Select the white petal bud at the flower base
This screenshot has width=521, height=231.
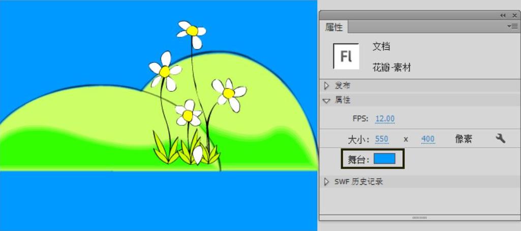tap(198, 155)
